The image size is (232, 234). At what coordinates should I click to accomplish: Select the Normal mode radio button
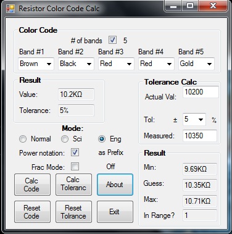point(23,139)
